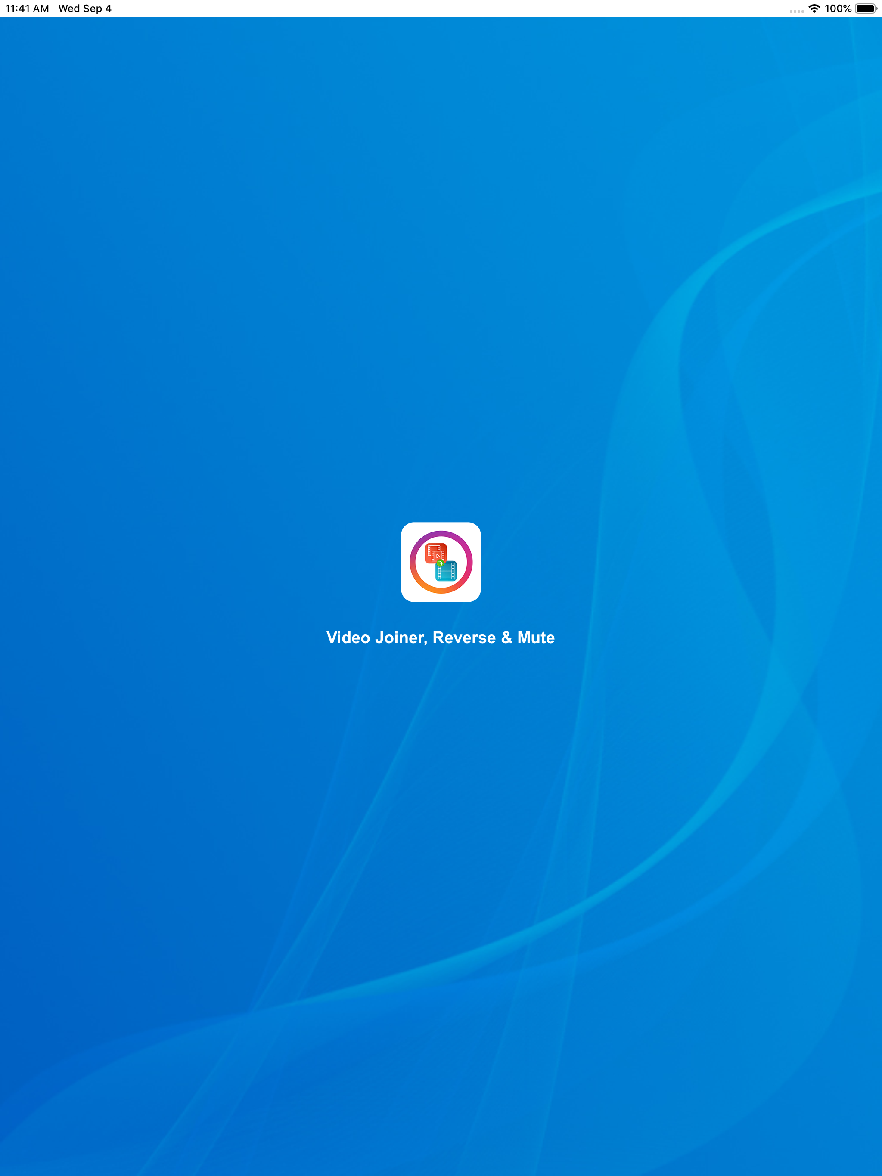The height and width of the screenshot is (1176, 882).
Task: Click the ampersand in the app title
Action: pos(506,638)
